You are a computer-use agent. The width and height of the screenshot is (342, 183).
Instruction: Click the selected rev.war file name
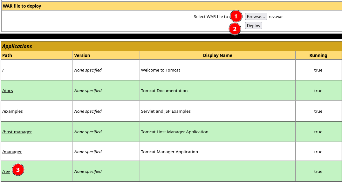click(x=276, y=16)
